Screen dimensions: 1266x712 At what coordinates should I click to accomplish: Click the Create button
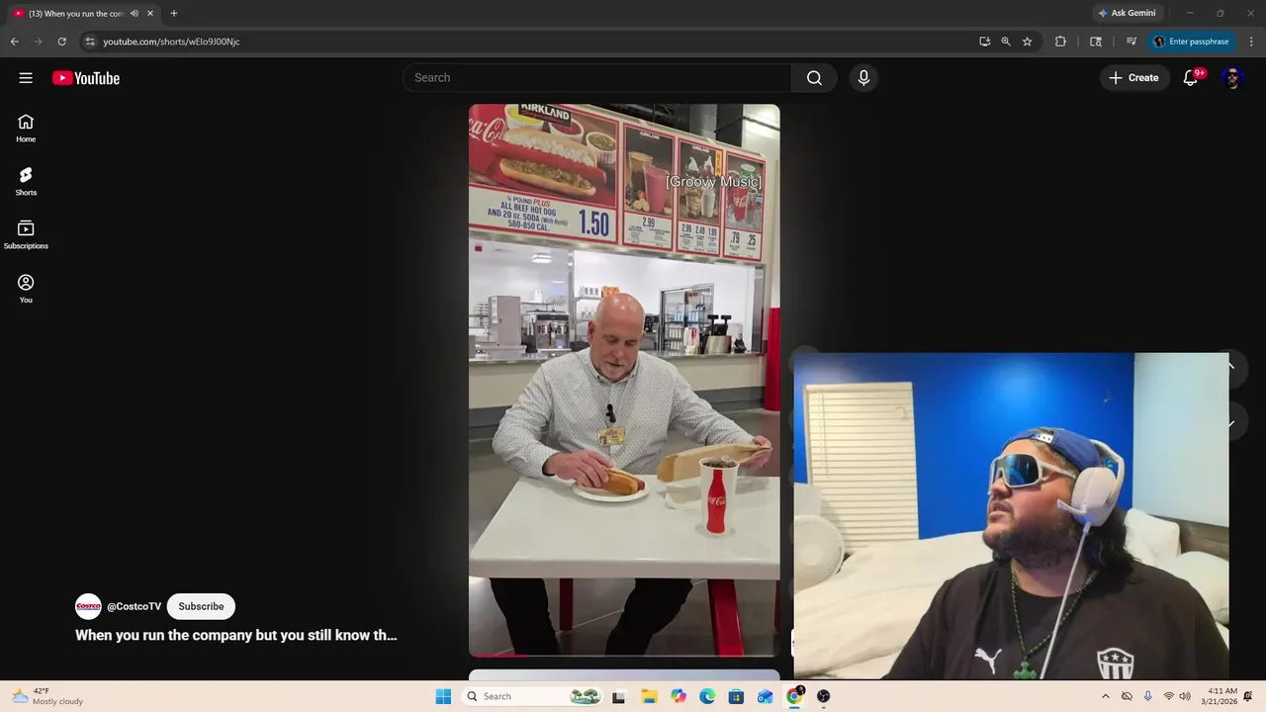(1134, 78)
